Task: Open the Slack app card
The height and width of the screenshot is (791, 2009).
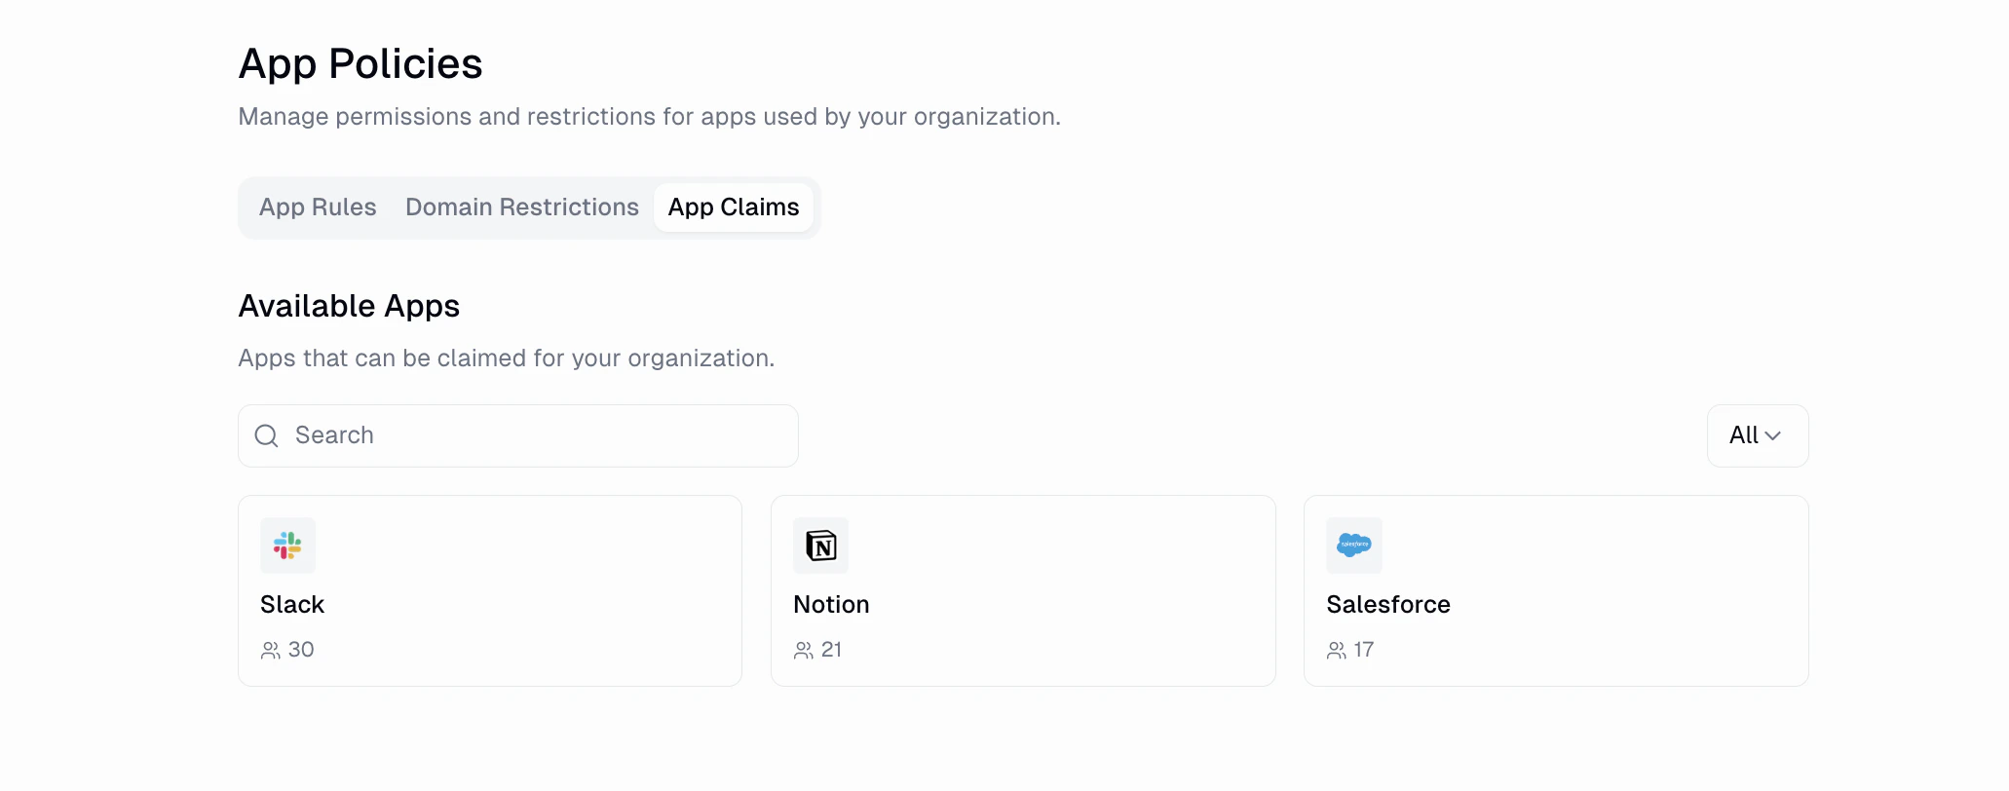Action: (489, 590)
